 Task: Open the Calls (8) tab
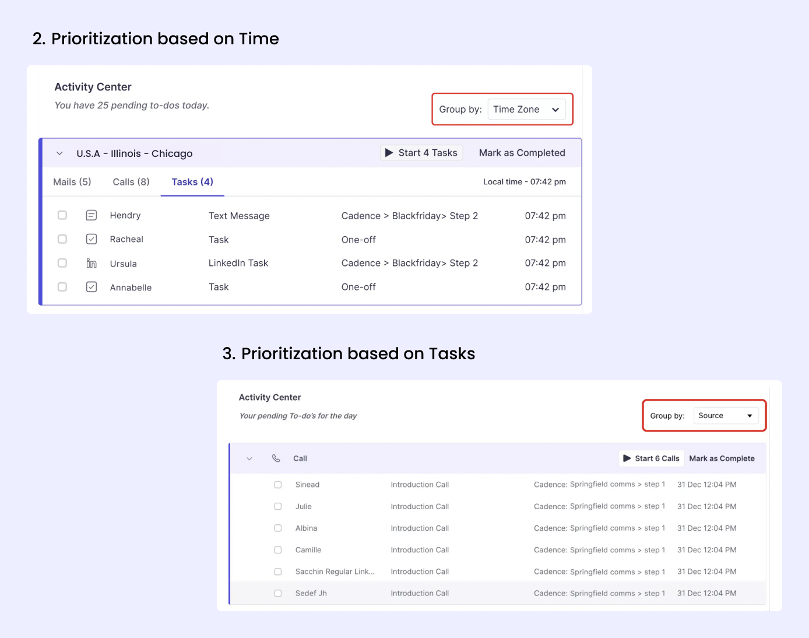click(131, 181)
